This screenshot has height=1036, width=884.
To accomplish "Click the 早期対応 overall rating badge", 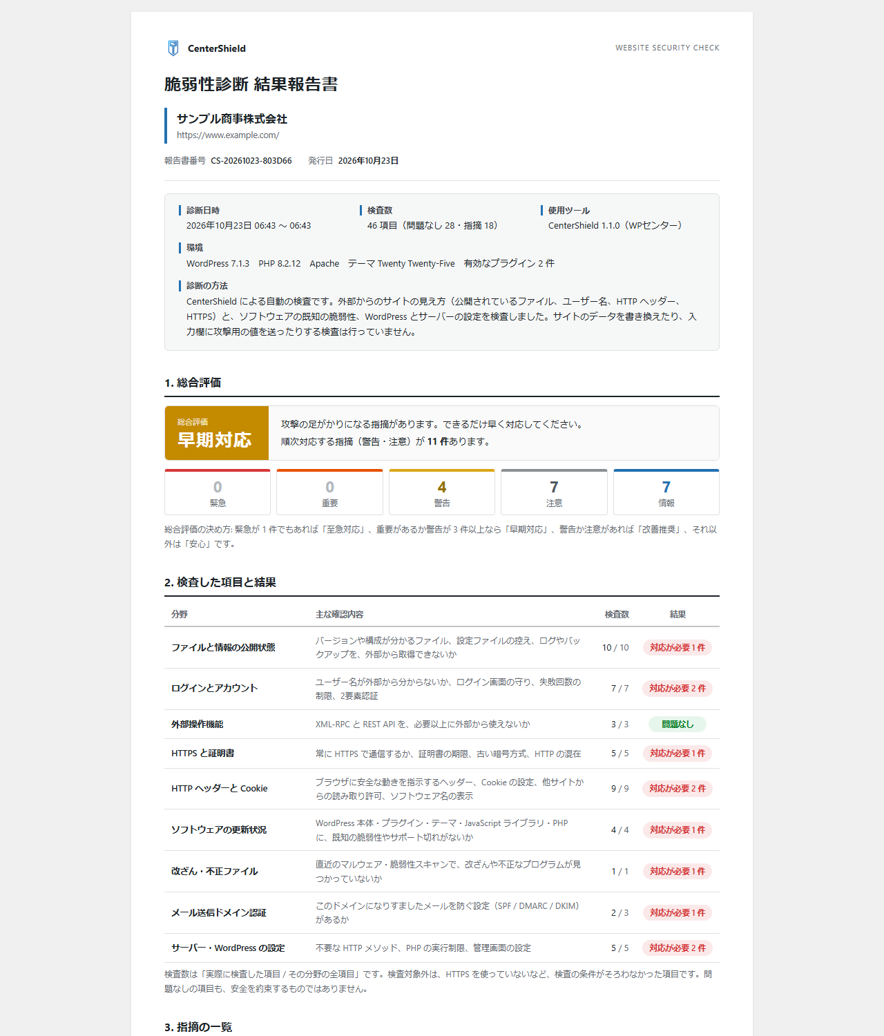I will point(217,433).
